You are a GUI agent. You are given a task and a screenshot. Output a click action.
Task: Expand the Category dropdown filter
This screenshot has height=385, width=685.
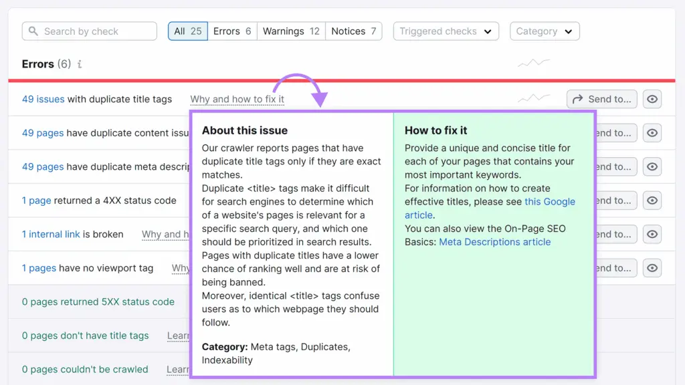544,31
